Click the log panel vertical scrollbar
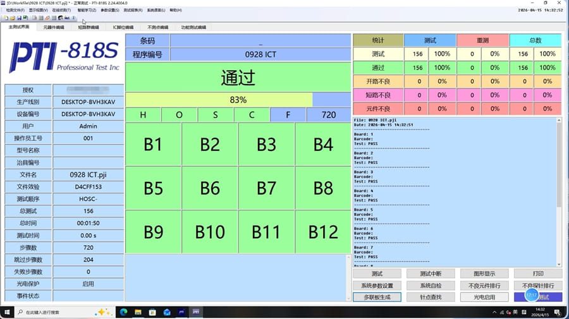This screenshot has height=319, width=569. tap(560, 192)
